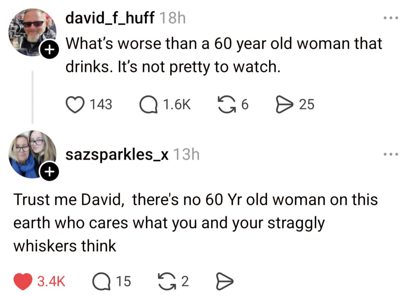Viewport: 417px width, 296px height.
Task: Share the sazsparkles_x reply
Action: click(x=224, y=282)
